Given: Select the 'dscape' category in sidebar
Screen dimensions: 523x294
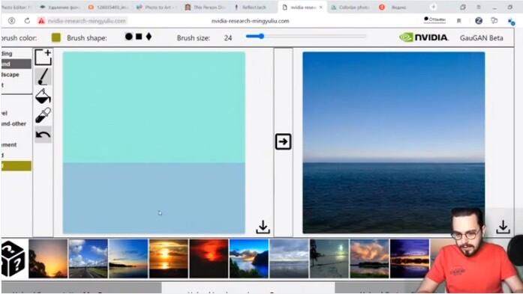Looking at the screenshot, I should pos(10,75).
